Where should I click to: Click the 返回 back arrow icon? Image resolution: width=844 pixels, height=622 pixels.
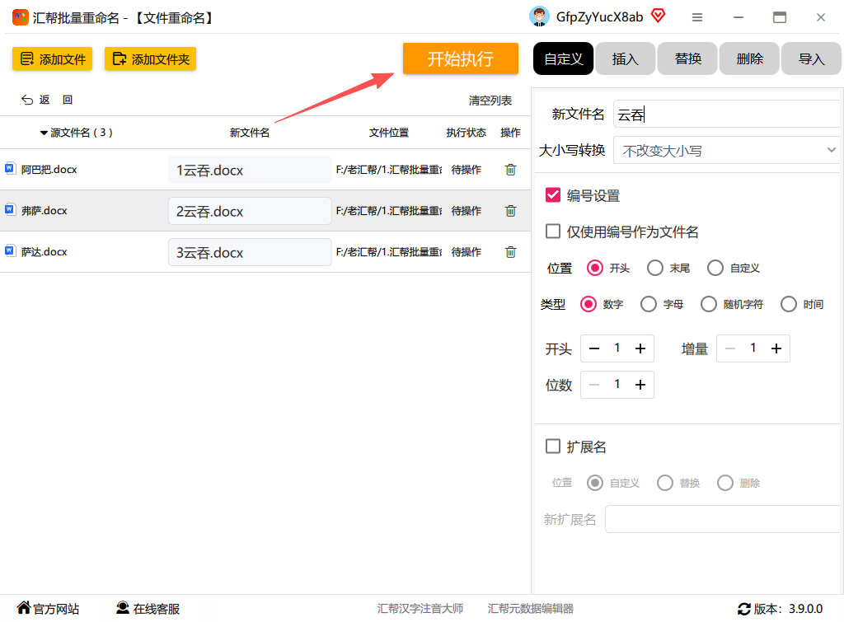tap(27, 100)
